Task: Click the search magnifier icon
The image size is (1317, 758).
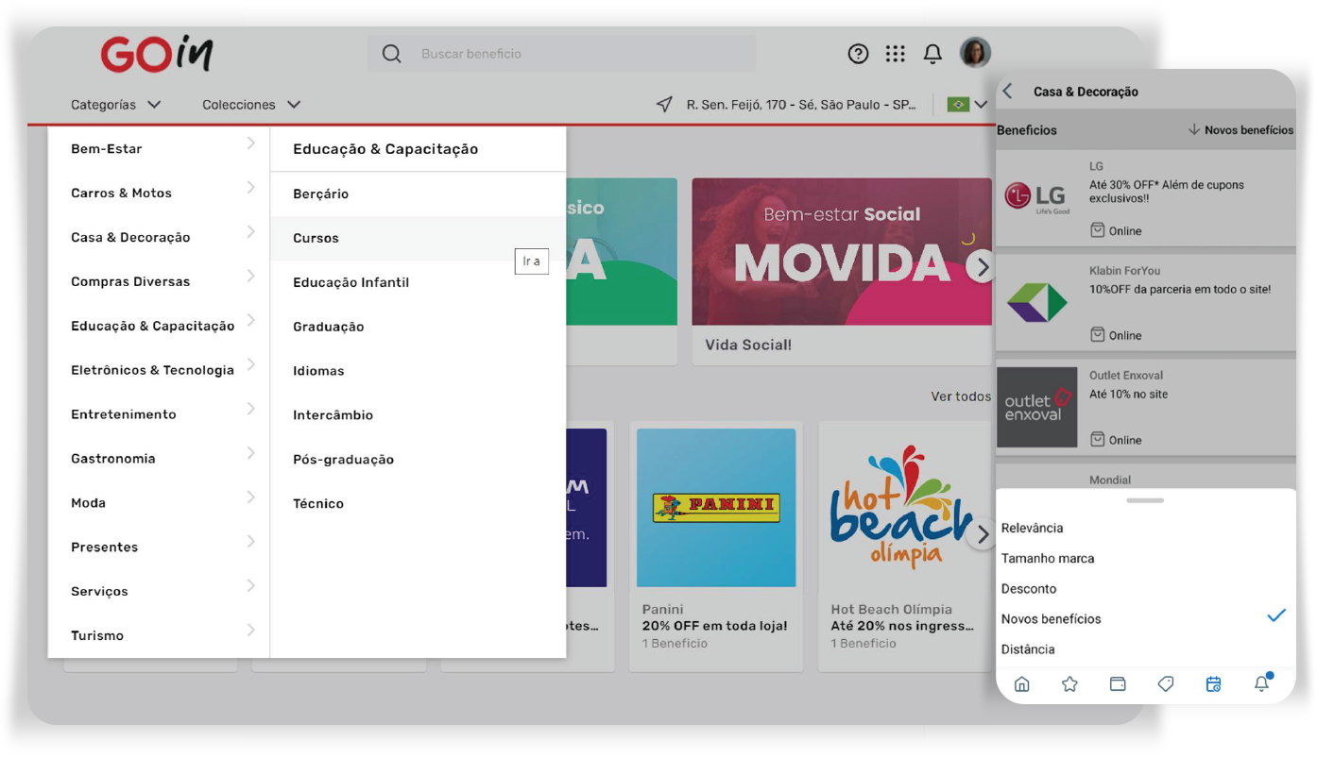Action: pyautogui.click(x=391, y=54)
